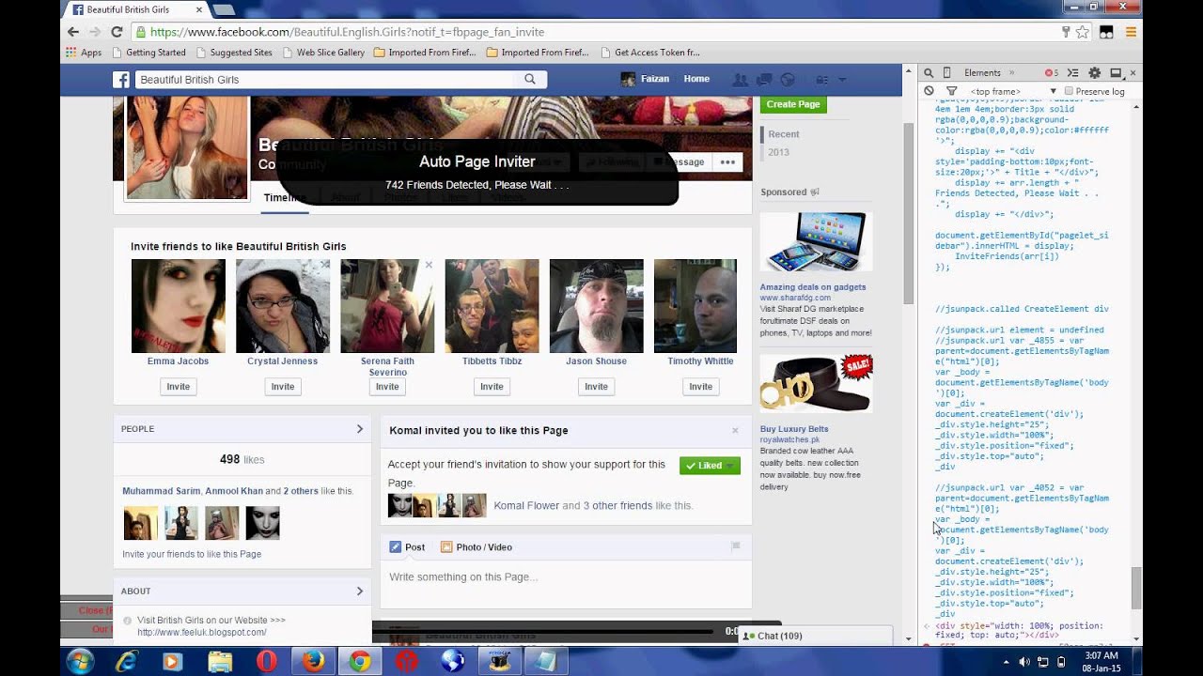Expand the ABOUT section arrow
1203x676 pixels.
(359, 591)
